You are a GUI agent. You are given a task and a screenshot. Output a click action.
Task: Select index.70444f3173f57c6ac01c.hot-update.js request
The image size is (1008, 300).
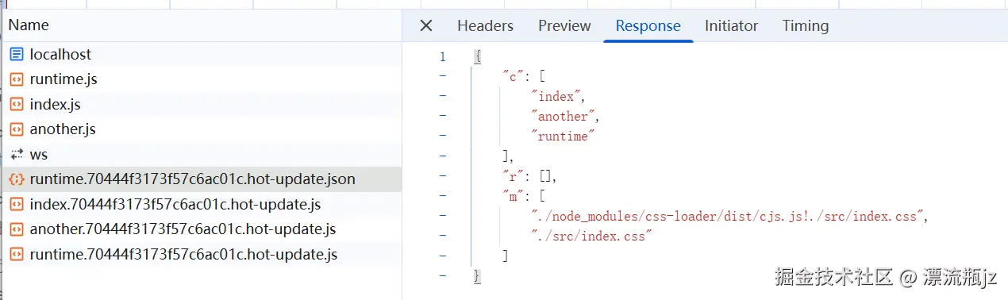pos(201,205)
